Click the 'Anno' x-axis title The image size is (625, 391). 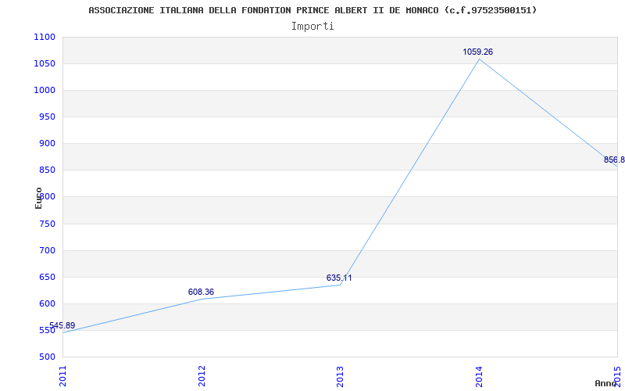click(x=605, y=383)
